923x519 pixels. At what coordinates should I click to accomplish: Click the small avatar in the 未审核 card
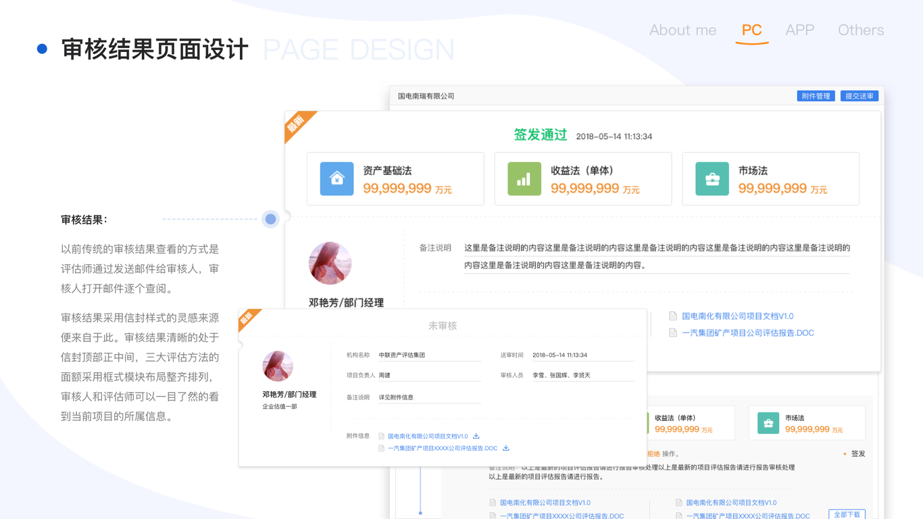[278, 367]
